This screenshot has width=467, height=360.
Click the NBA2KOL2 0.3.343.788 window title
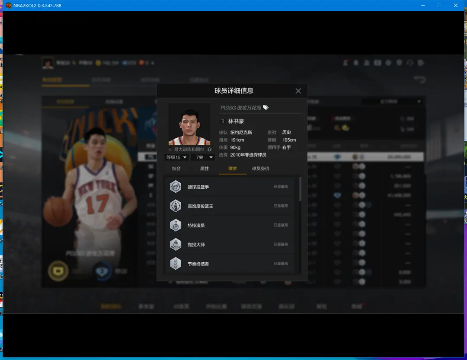pos(37,5)
